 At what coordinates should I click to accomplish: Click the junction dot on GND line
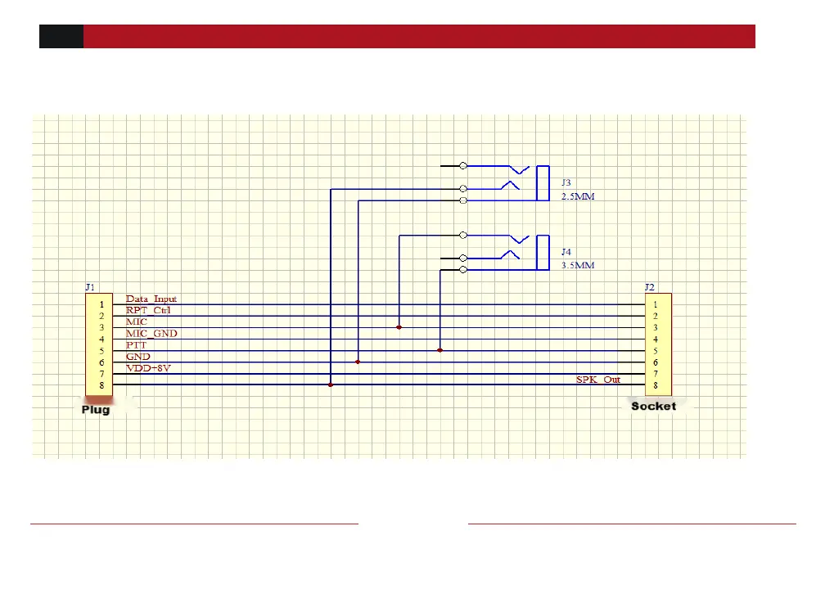pyautogui.click(x=358, y=362)
